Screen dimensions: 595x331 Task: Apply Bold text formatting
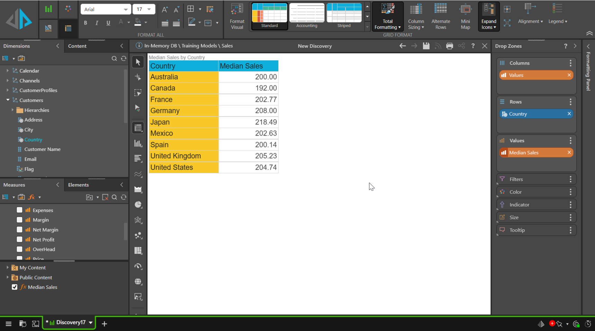pyautogui.click(x=85, y=23)
